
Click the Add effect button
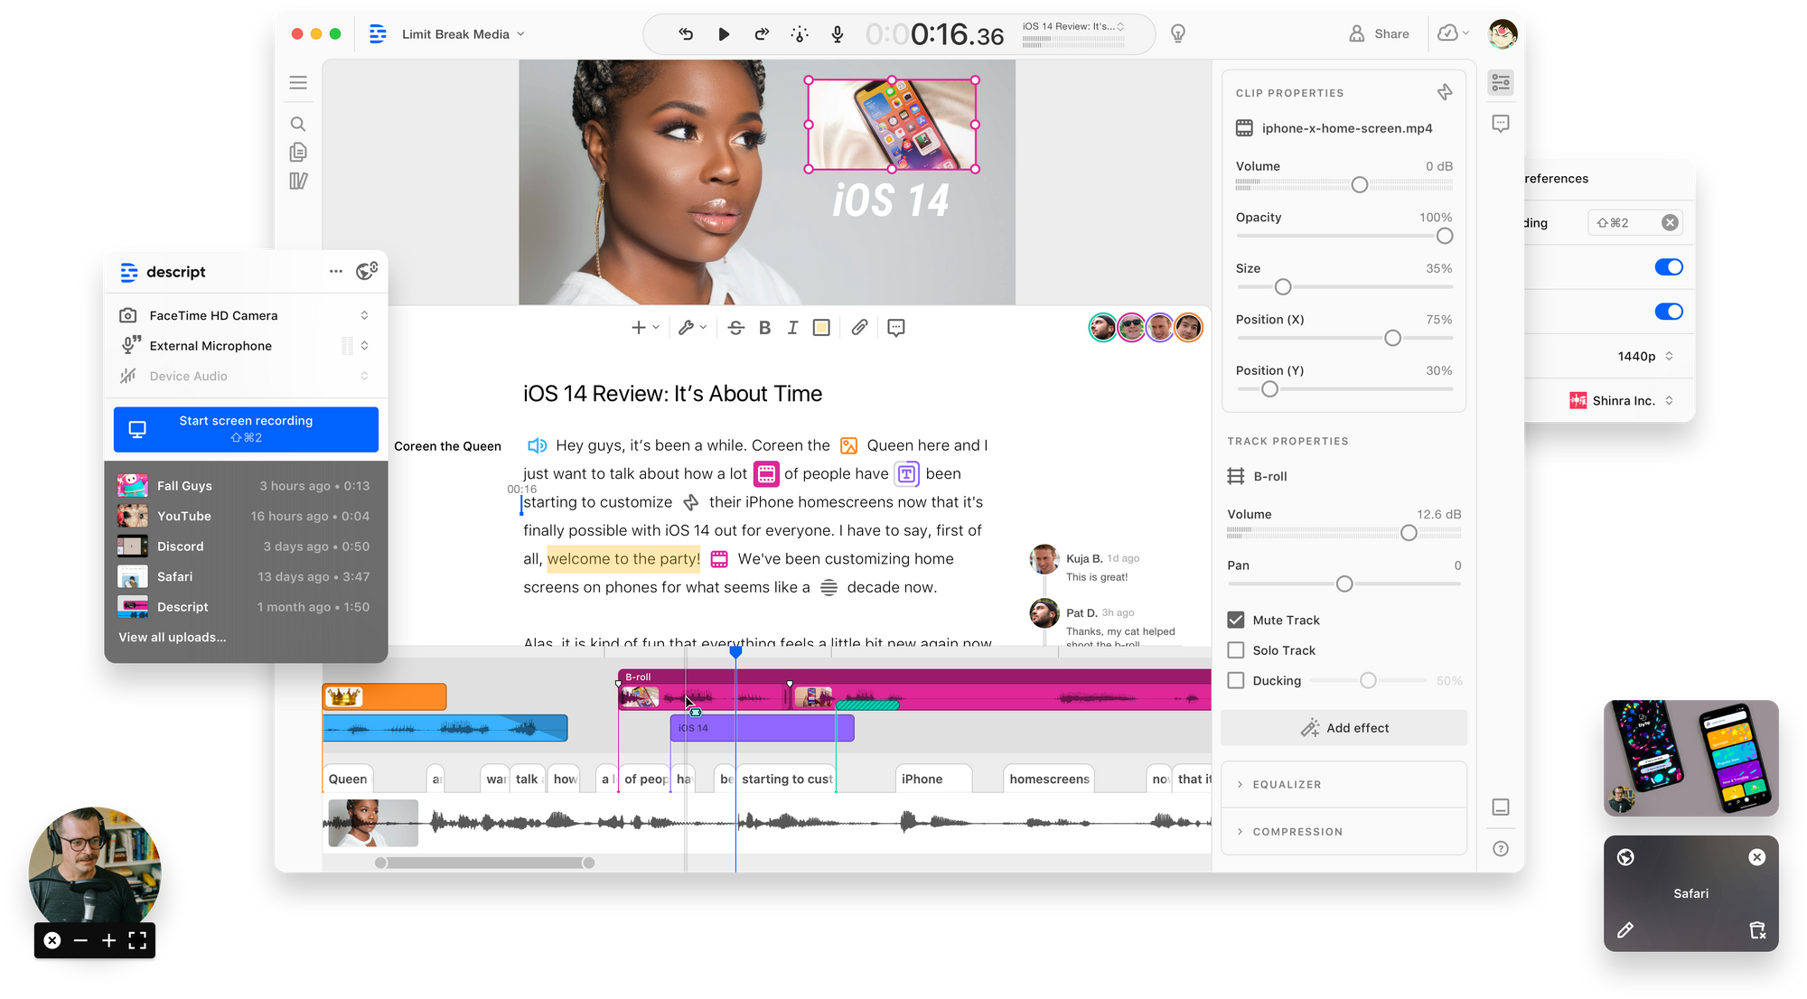1344,728
